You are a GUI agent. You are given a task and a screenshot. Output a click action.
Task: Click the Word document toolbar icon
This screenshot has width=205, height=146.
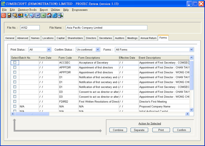[x=38, y=15]
